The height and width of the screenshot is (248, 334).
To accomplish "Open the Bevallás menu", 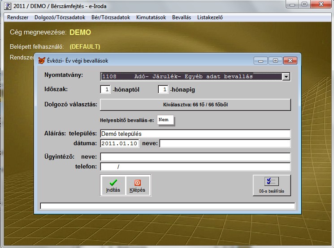I will point(182,17).
